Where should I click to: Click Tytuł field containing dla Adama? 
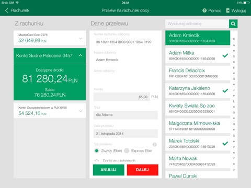(x=125, y=115)
